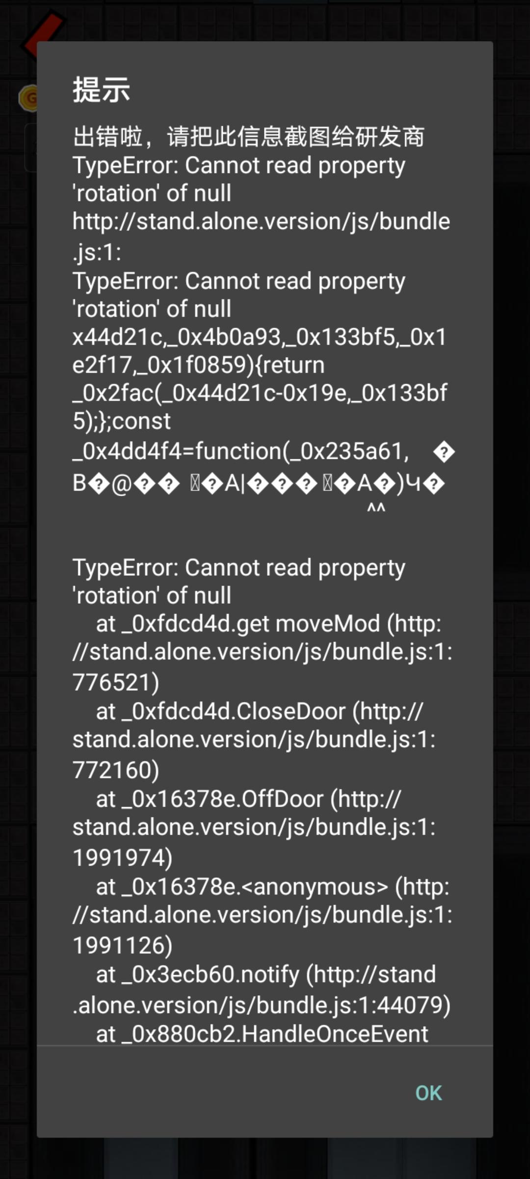Viewport: 530px width, 1179px height.
Task: Click the line number 776521)
Action: point(116,682)
